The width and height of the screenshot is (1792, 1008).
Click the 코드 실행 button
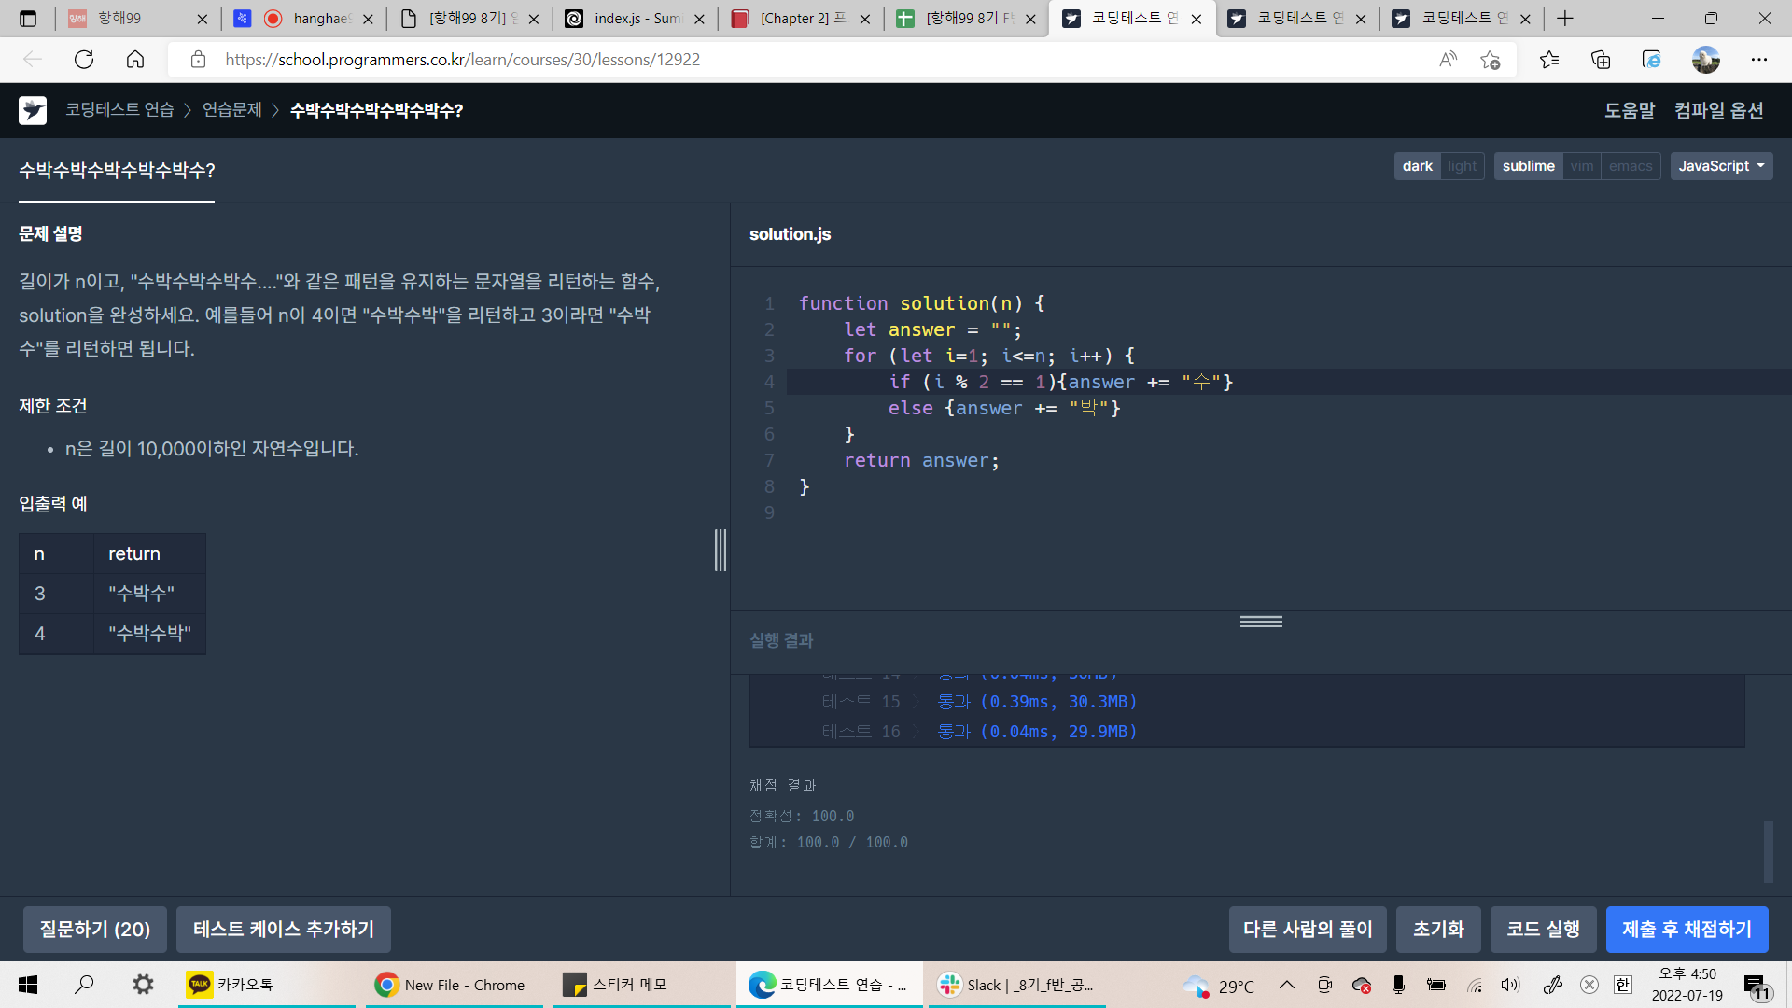pos(1543,929)
